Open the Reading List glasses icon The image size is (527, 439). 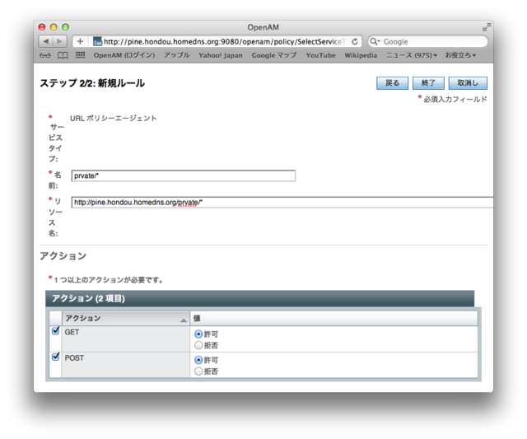tap(44, 55)
